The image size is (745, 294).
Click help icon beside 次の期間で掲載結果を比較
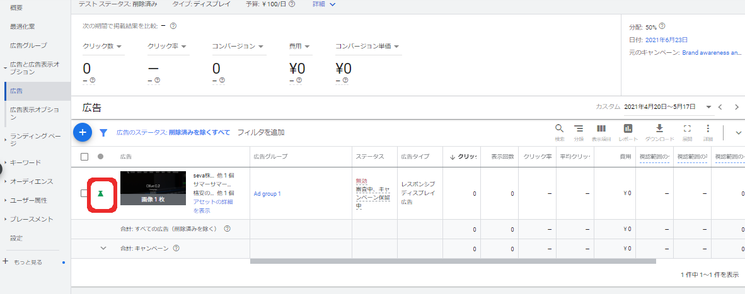pos(173,26)
